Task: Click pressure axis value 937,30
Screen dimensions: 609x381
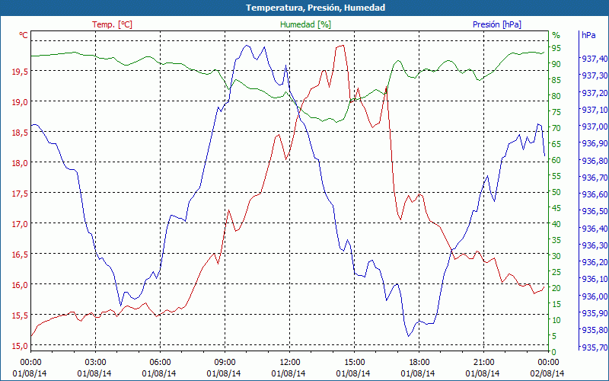Action: (x=595, y=75)
